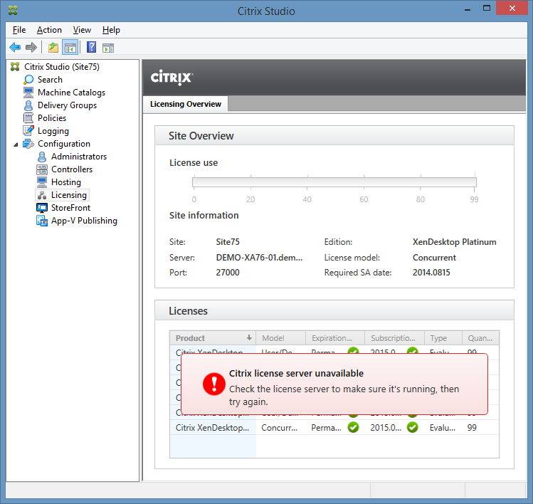
Task: Select Delivery Groups in the tree
Action: (67, 105)
